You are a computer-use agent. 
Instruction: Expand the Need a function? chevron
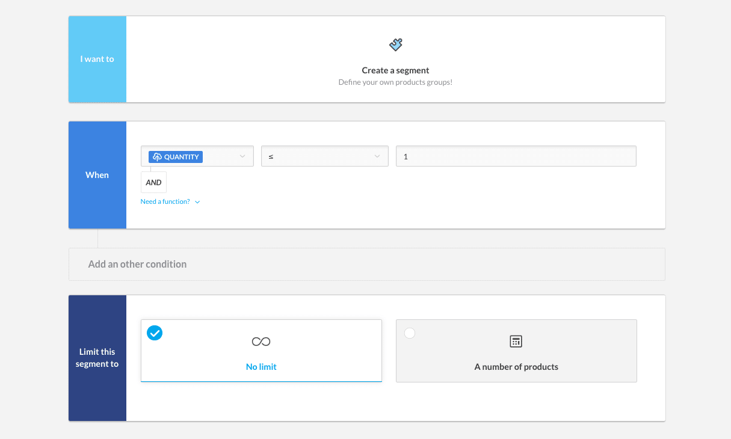click(197, 202)
